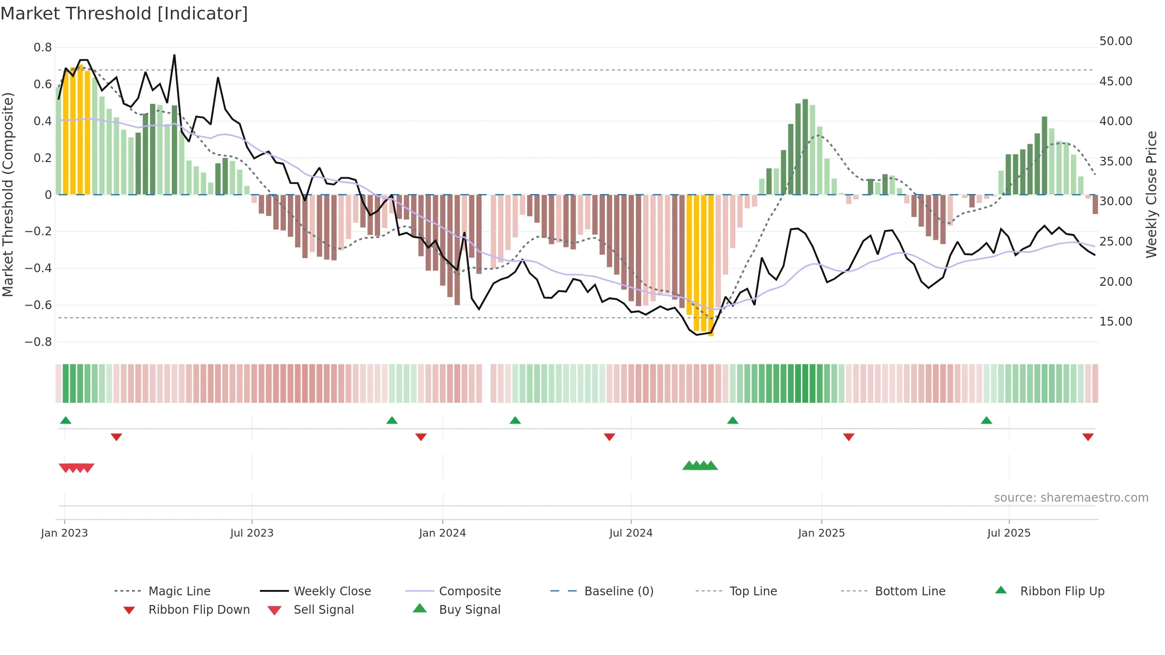Click the Jul 2025 x-axis label

(1009, 533)
